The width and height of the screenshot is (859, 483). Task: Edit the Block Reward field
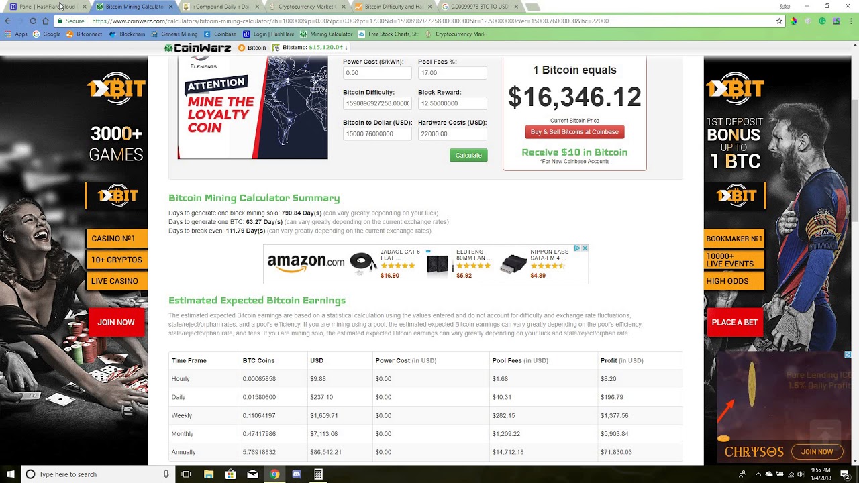pos(452,103)
